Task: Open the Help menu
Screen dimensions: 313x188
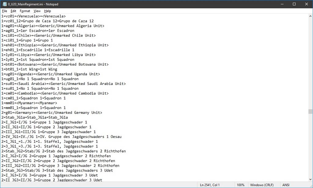Action: [x=47, y=11]
